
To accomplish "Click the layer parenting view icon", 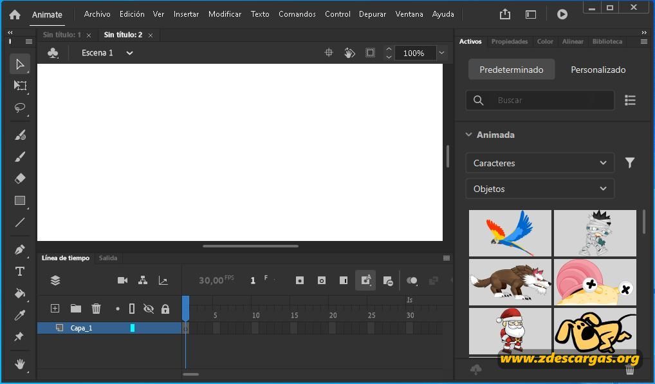I will [143, 280].
